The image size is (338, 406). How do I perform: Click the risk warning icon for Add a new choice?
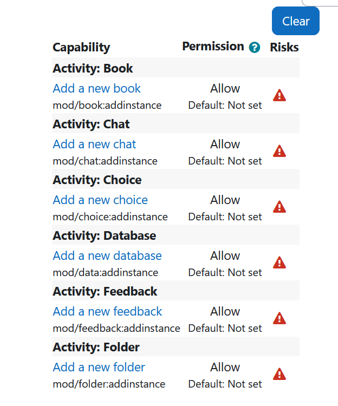tap(279, 207)
